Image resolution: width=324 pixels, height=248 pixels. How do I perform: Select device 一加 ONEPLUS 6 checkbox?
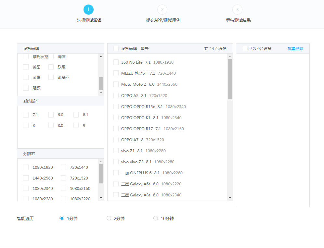pyautogui.click(x=116, y=173)
